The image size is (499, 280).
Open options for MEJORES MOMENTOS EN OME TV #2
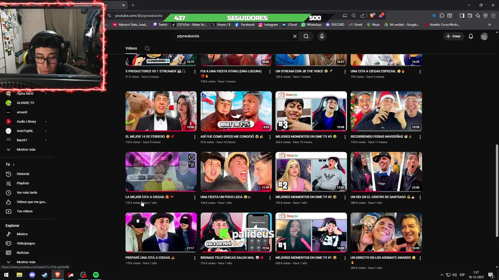345,198
